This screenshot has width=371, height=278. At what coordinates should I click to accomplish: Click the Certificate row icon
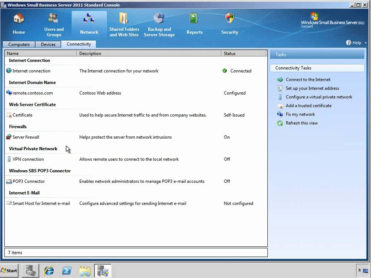[x=9, y=115]
